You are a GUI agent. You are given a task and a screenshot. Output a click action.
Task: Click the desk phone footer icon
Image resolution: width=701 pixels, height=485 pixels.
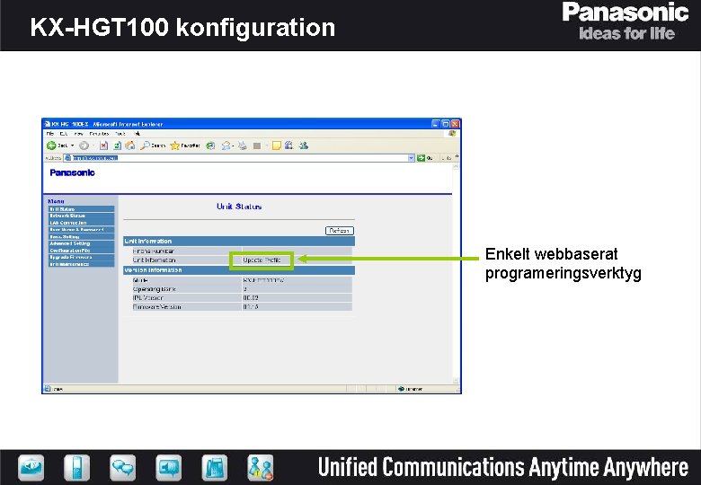click(215, 468)
